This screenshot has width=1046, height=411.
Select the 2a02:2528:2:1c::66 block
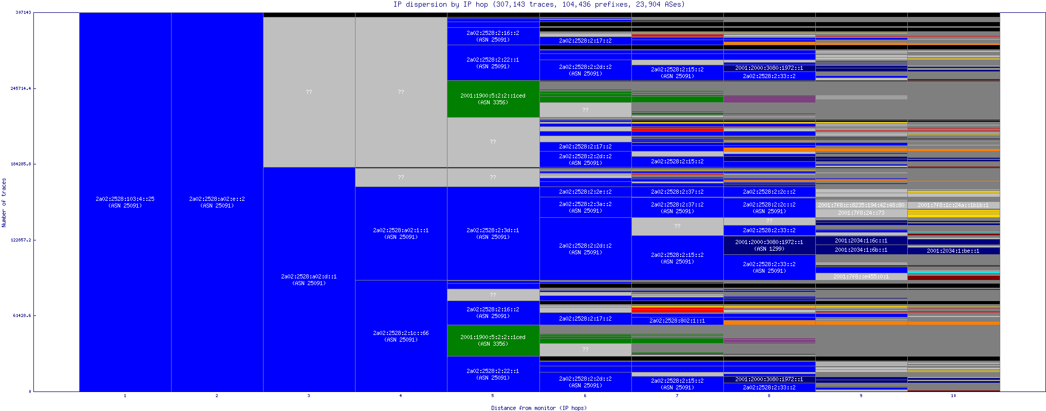(401, 336)
